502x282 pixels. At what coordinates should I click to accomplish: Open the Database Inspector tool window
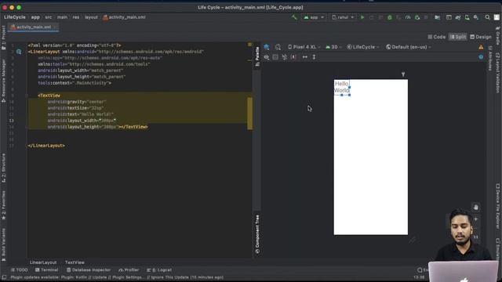tap(89, 269)
